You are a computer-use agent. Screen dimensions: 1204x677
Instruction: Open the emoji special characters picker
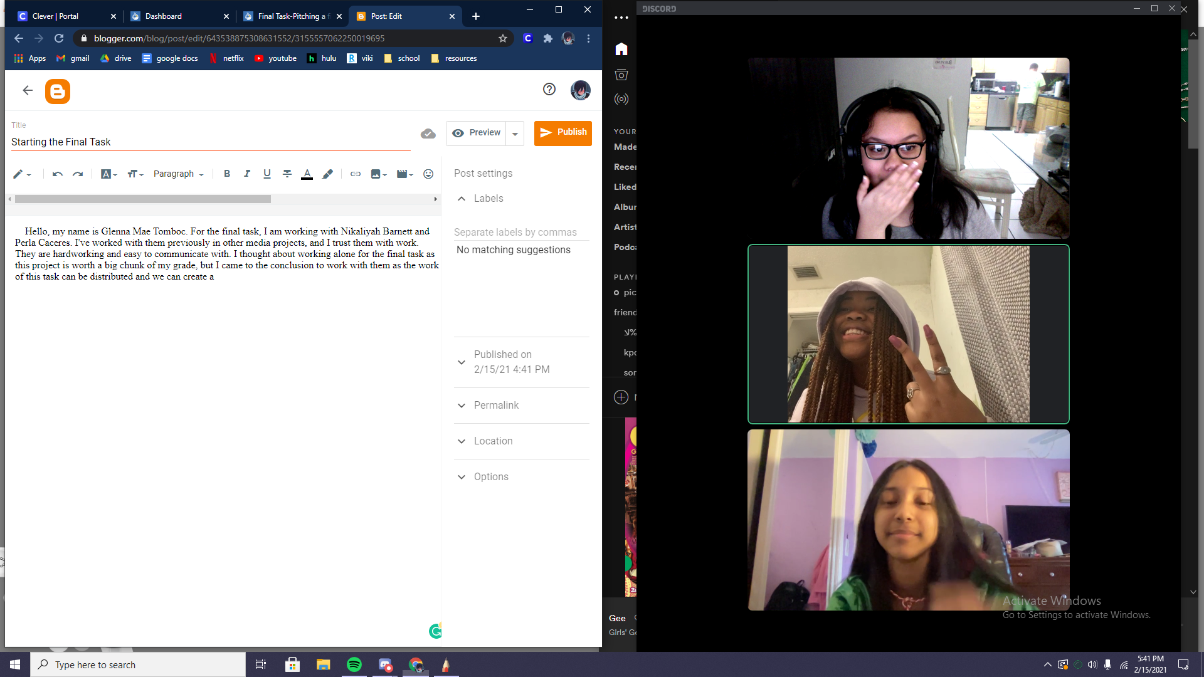428,174
